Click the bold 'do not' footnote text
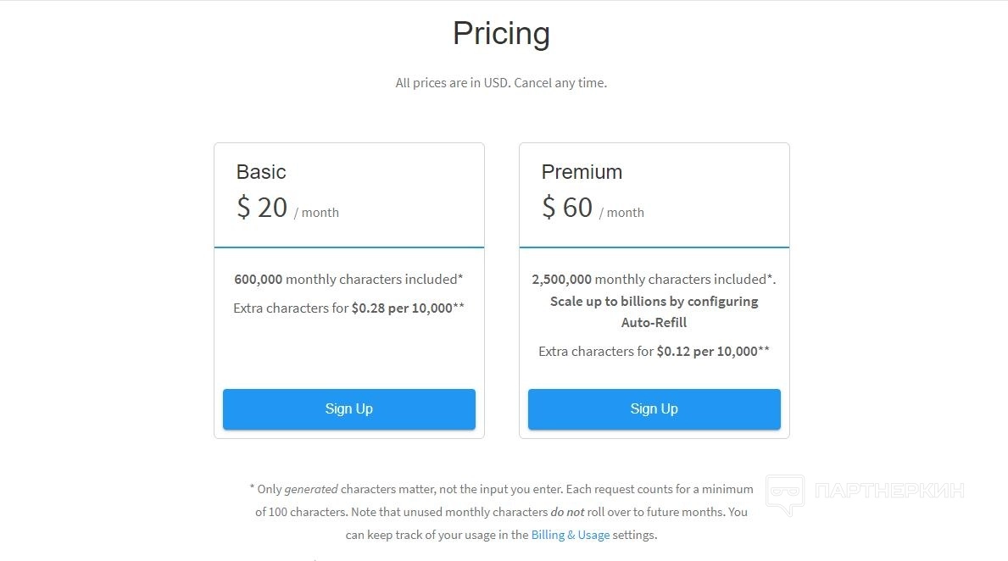The image size is (1008, 561). tap(568, 512)
